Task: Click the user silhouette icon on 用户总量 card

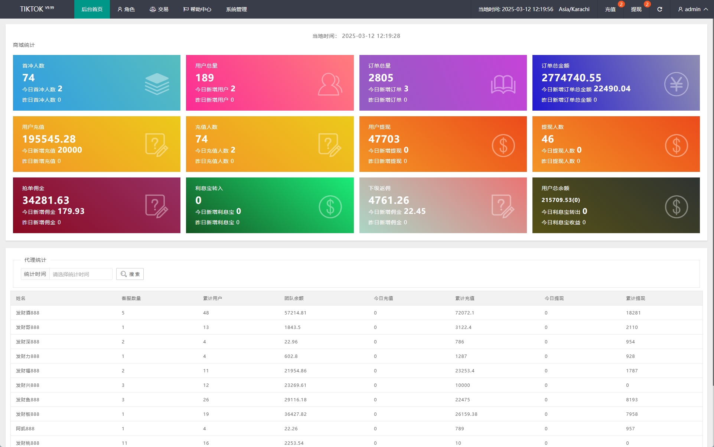Action: [330, 84]
